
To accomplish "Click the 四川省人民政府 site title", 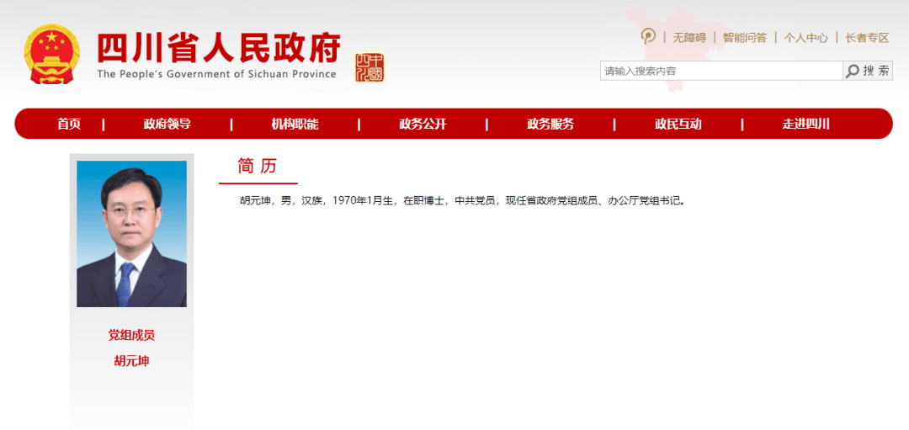I will (218, 50).
